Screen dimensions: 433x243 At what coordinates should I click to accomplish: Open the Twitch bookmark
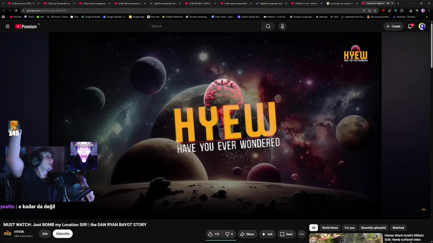pos(29,17)
